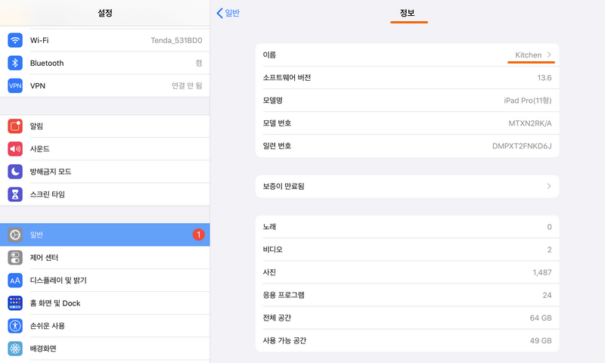The image size is (605, 363).
Task: Tap the total capacity 64 GB
Action: click(x=541, y=318)
